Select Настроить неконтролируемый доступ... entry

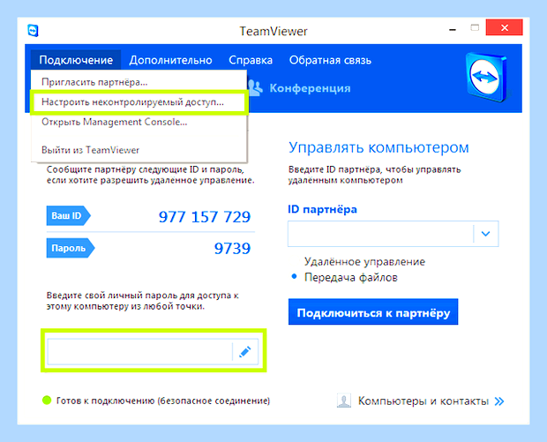click(x=139, y=102)
